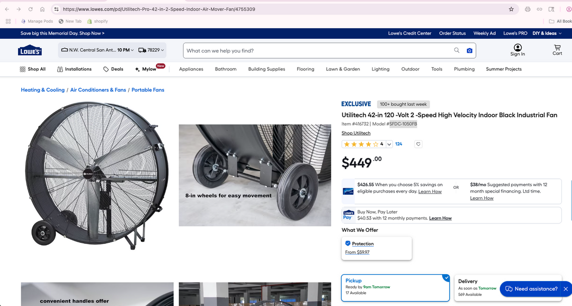Open the Lowe's PRO link

coord(515,33)
